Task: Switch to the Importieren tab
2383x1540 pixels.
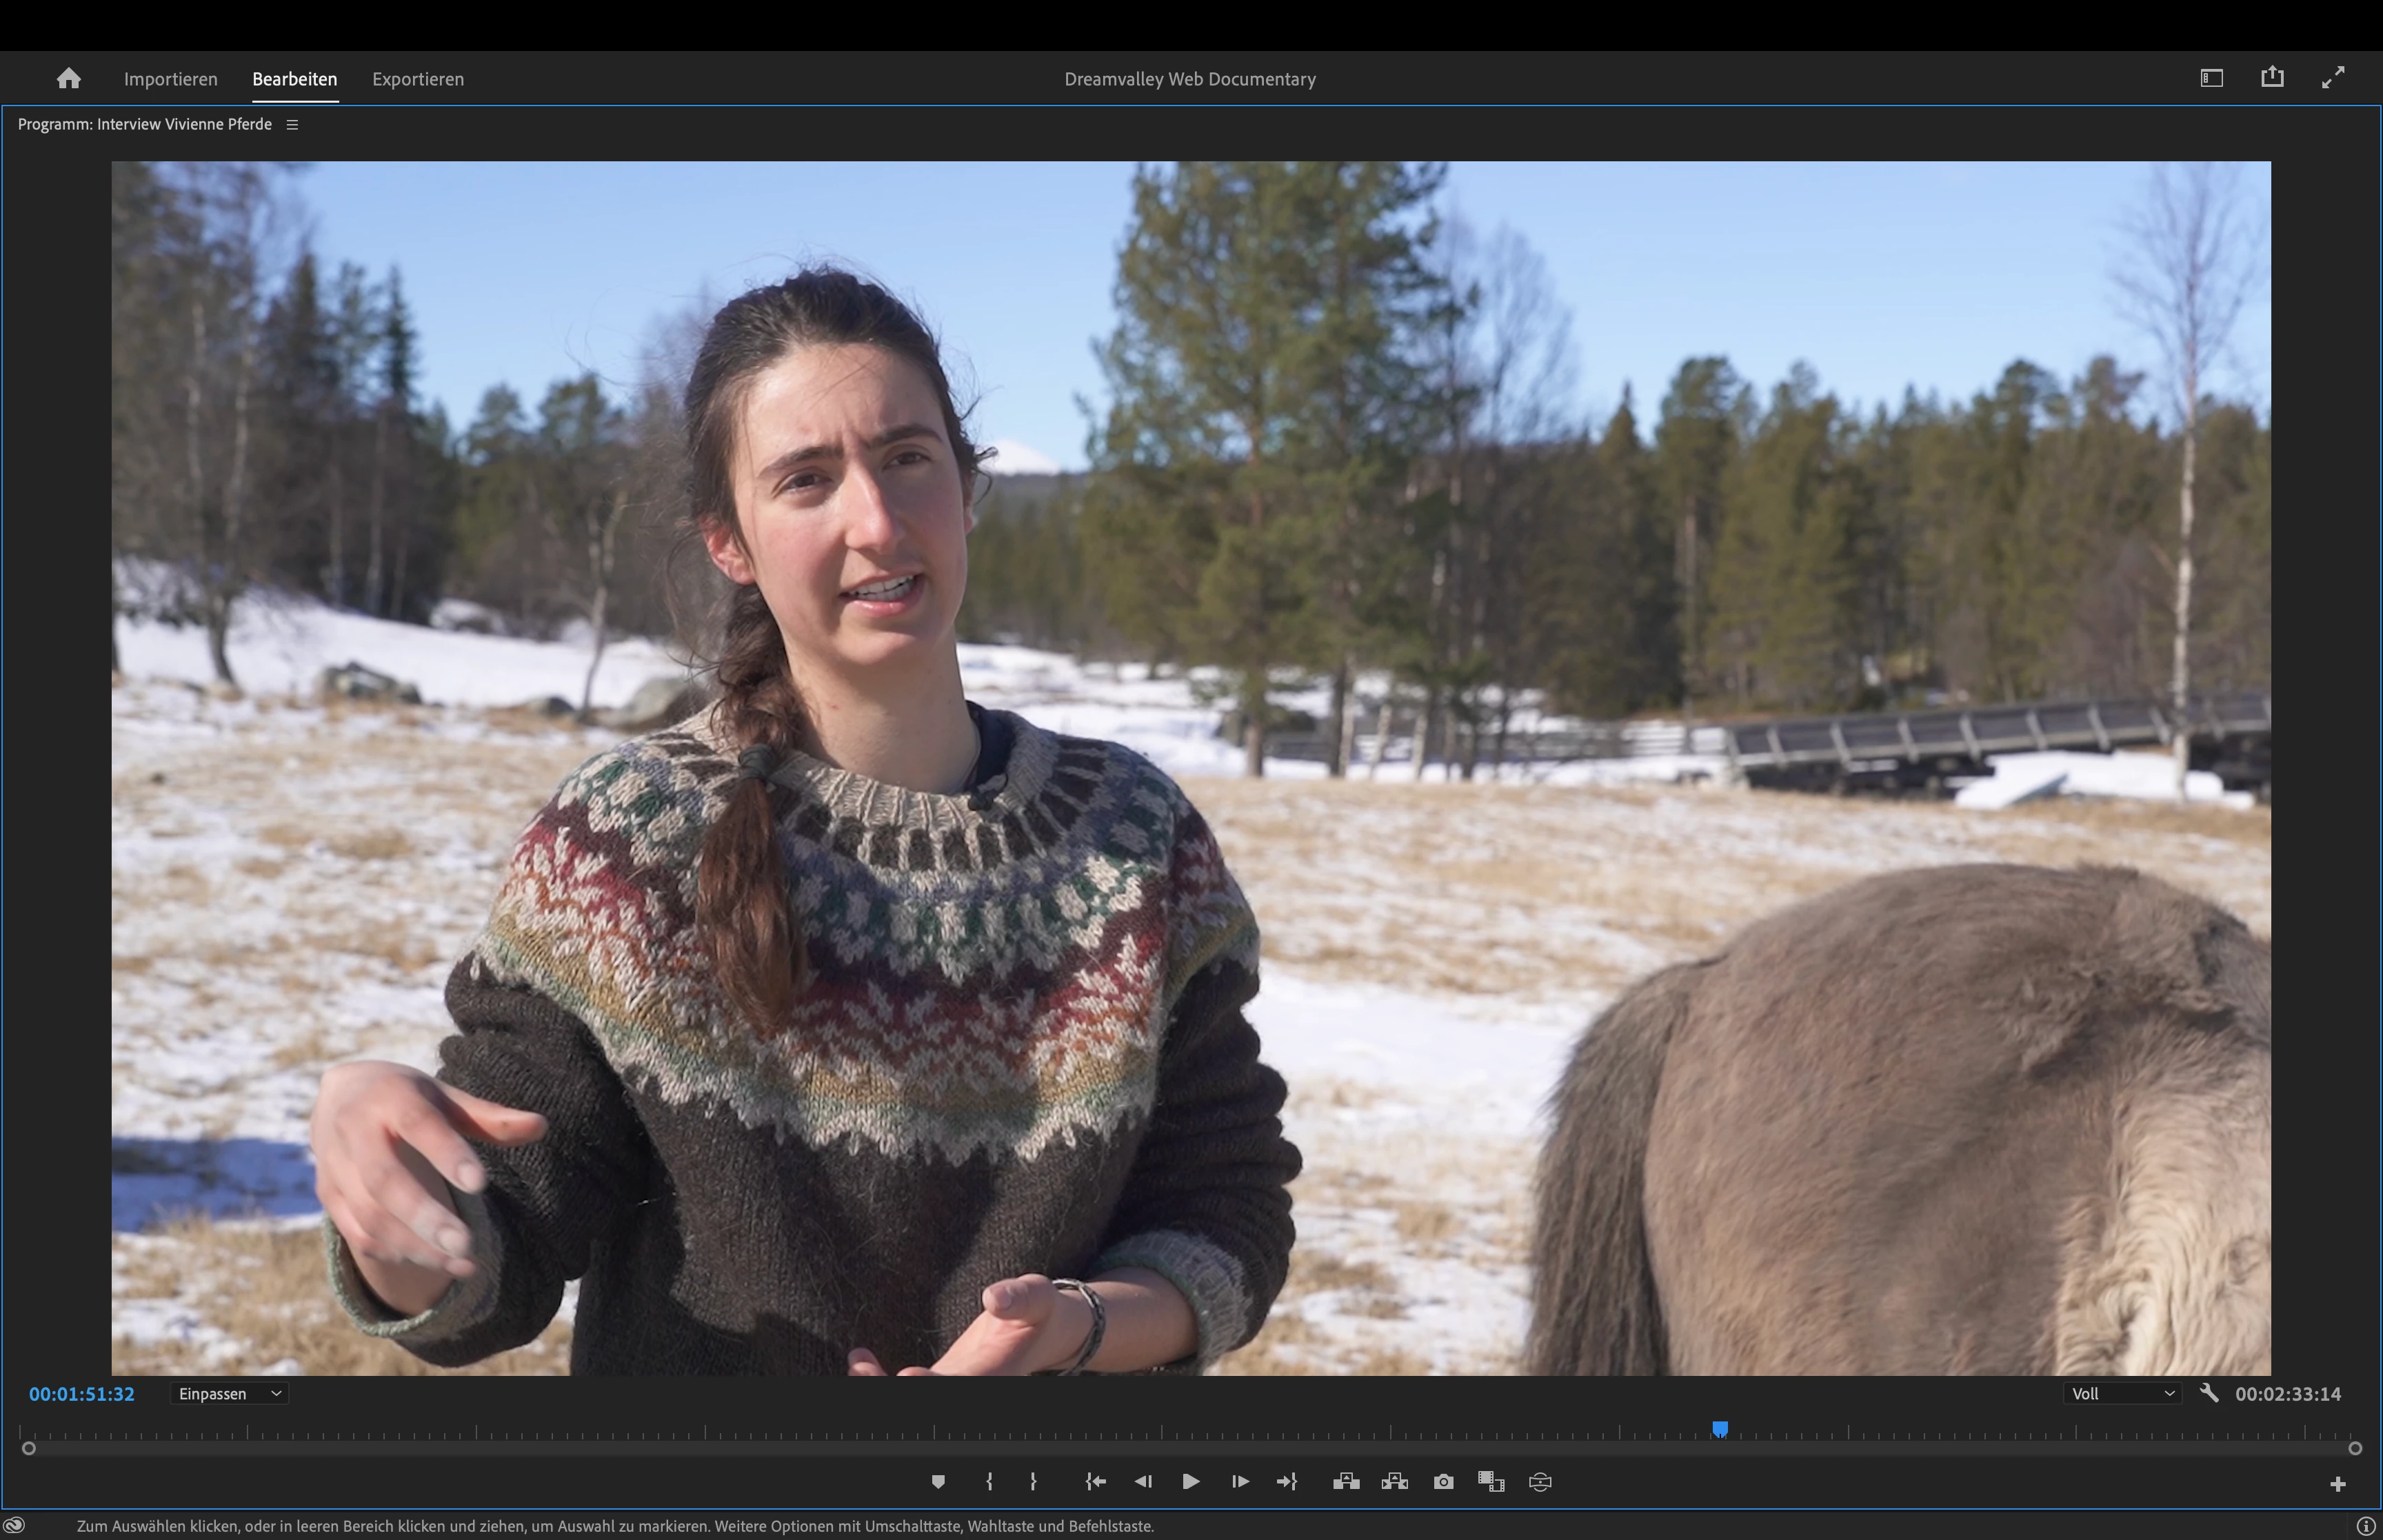Action: click(x=170, y=79)
